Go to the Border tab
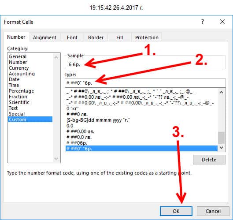This screenshot has height=220, width=233. [96, 37]
